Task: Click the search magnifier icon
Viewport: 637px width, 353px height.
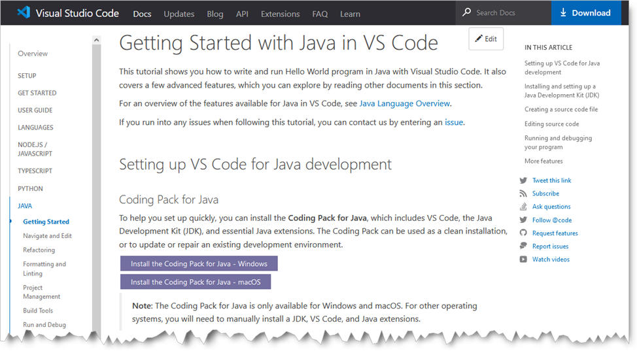Action: click(467, 12)
